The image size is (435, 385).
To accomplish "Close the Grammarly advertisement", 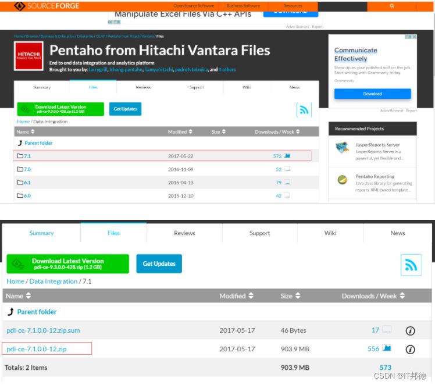I will (413, 37).
